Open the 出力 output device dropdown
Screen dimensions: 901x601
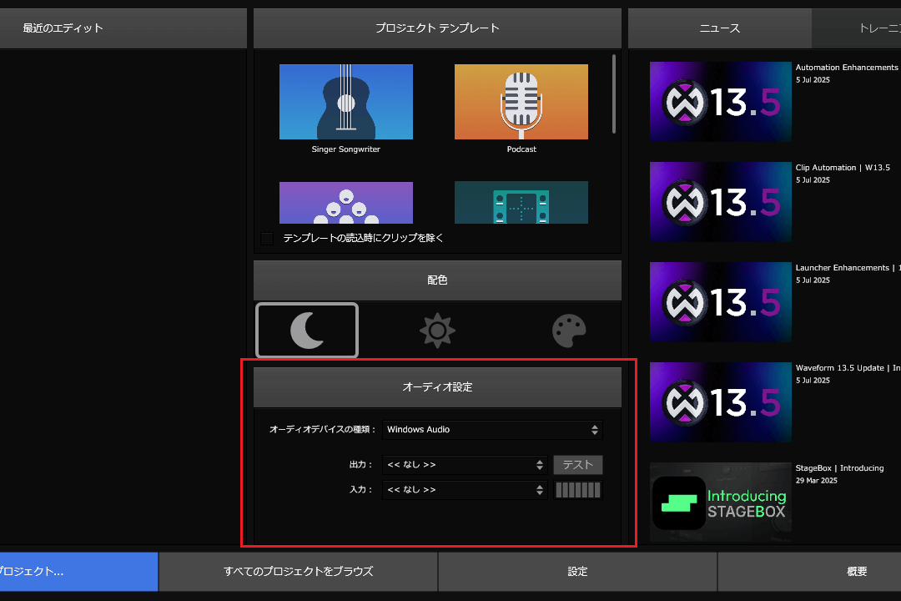tap(465, 465)
